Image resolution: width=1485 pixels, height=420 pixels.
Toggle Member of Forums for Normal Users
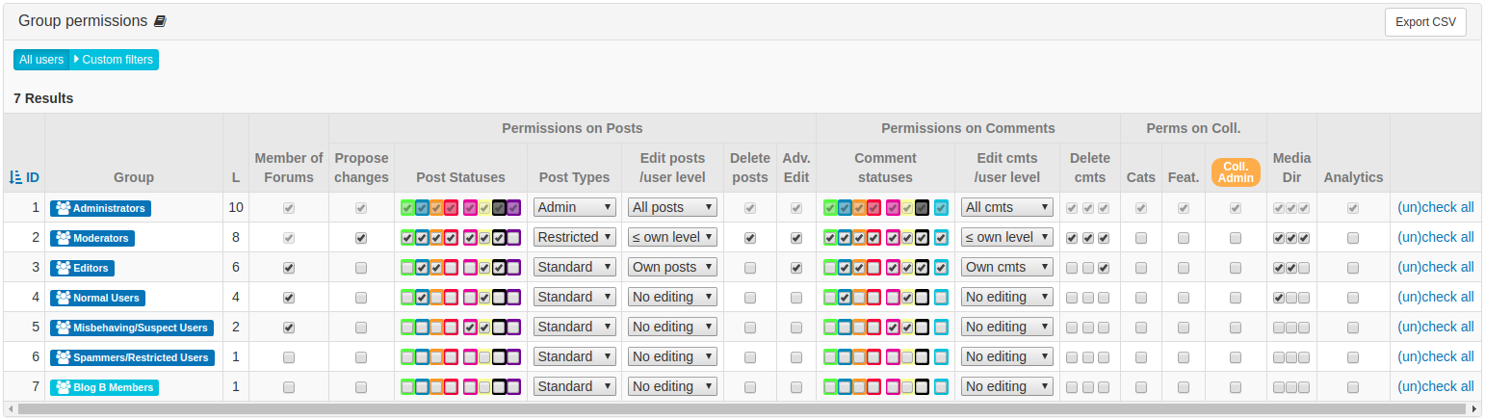[x=289, y=298]
